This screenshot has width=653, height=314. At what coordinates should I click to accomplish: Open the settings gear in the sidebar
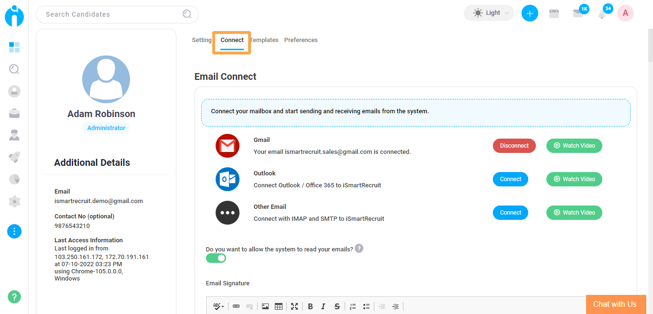coord(14,201)
